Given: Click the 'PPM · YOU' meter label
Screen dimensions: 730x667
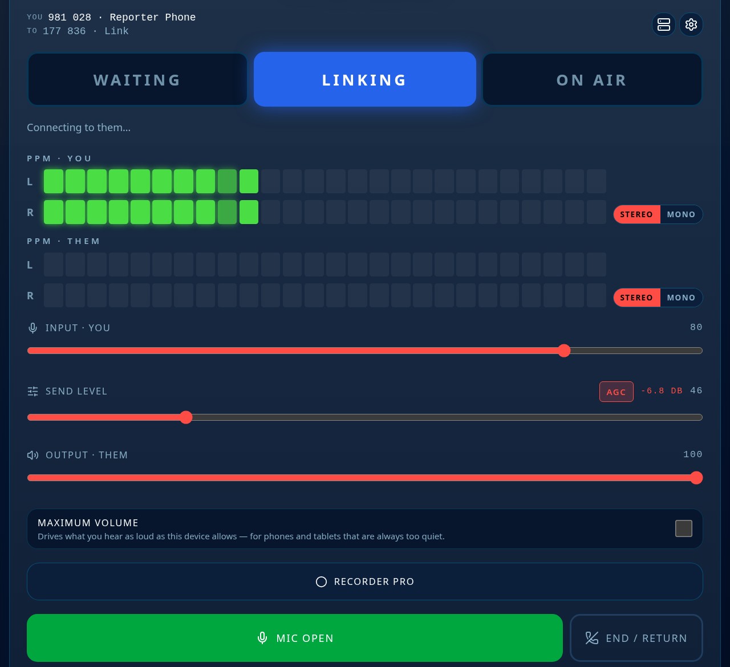Looking at the screenshot, I should 59,158.
